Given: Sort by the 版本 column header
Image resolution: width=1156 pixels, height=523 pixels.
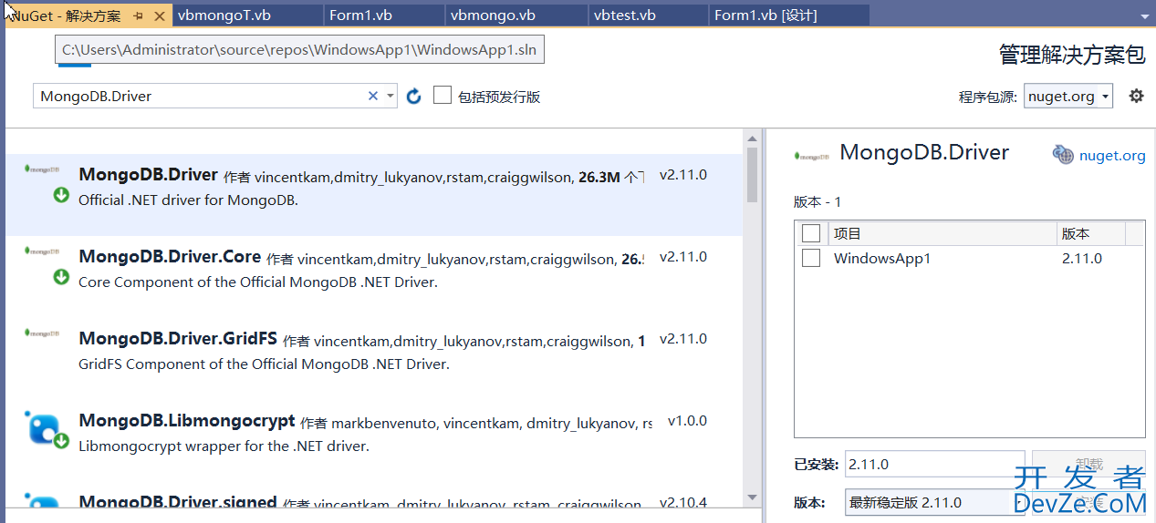Looking at the screenshot, I should (1091, 234).
